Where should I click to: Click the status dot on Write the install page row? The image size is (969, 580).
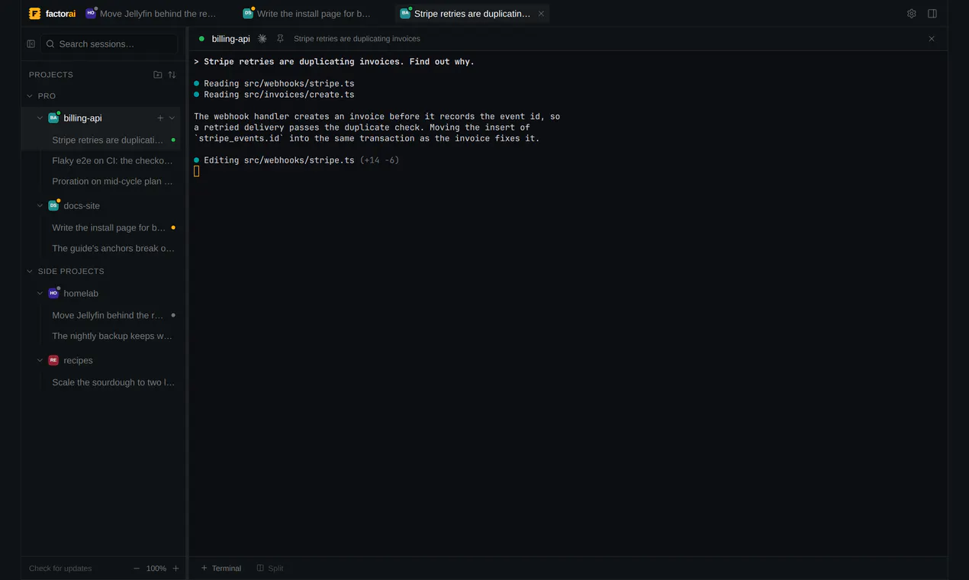click(x=173, y=228)
